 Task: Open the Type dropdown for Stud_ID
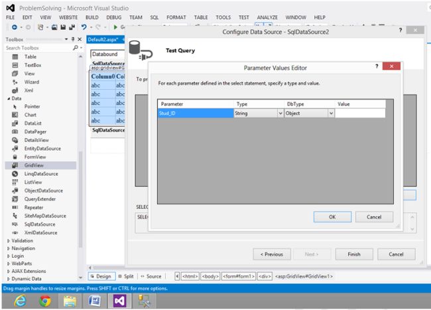[280, 113]
